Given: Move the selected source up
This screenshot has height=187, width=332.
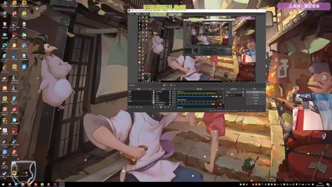Looking at the screenshot, I should pos(165,107).
